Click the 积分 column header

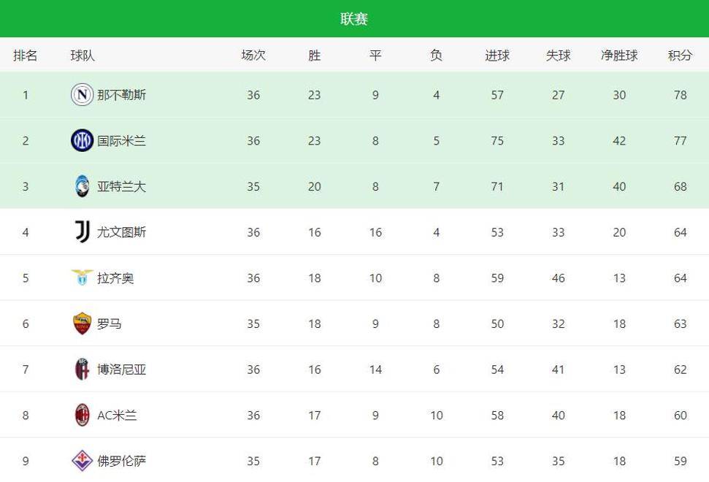(680, 56)
